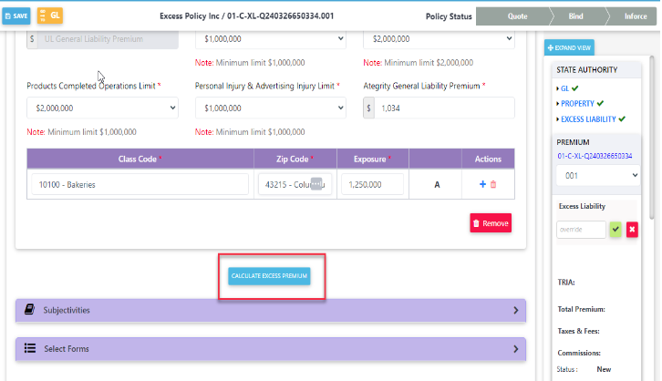Expand the Select Forms section chevron
662x381 pixels.
click(x=515, y=349)
